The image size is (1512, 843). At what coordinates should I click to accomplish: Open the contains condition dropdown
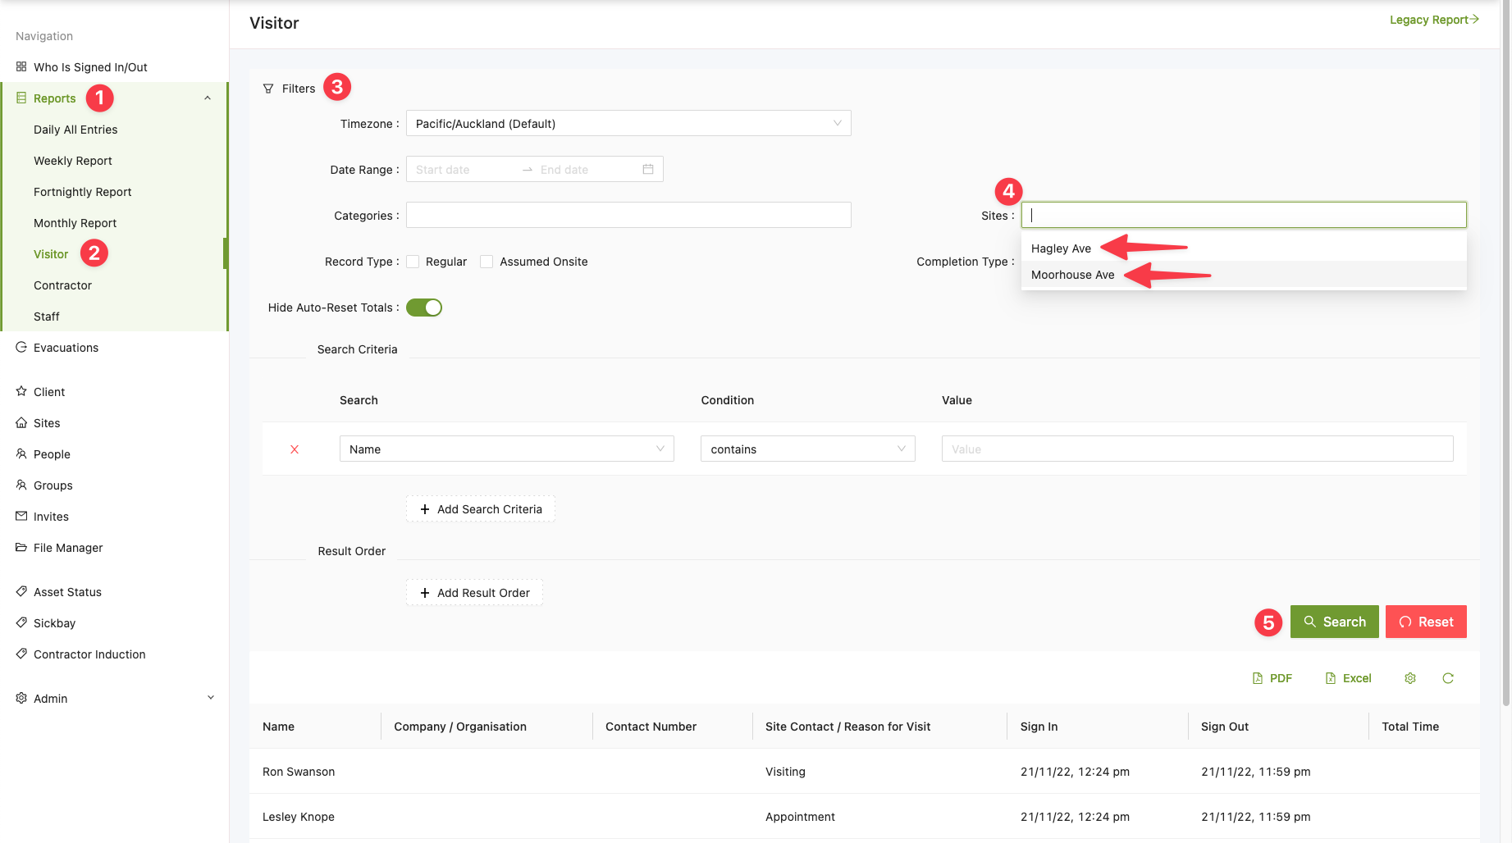pos(807,449)
